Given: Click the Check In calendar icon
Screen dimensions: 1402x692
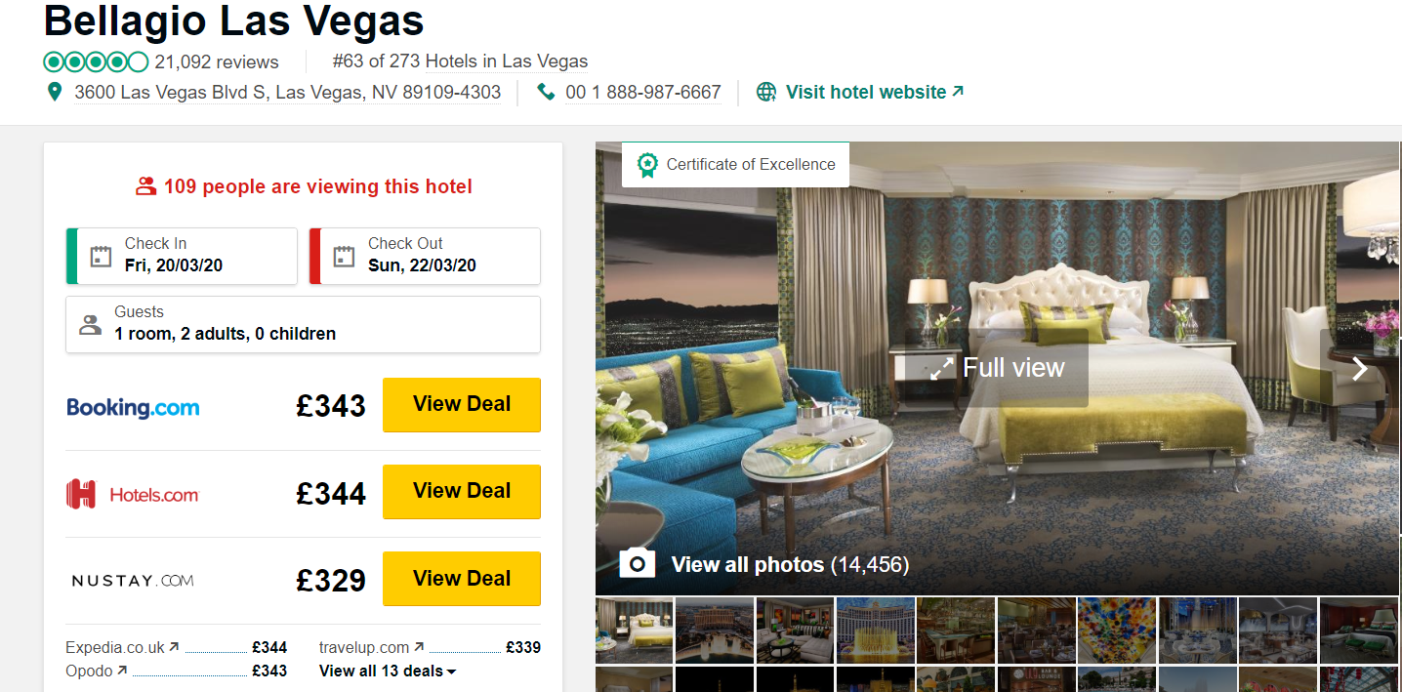Looking at the screenshot, I should (x=101, y=256).
